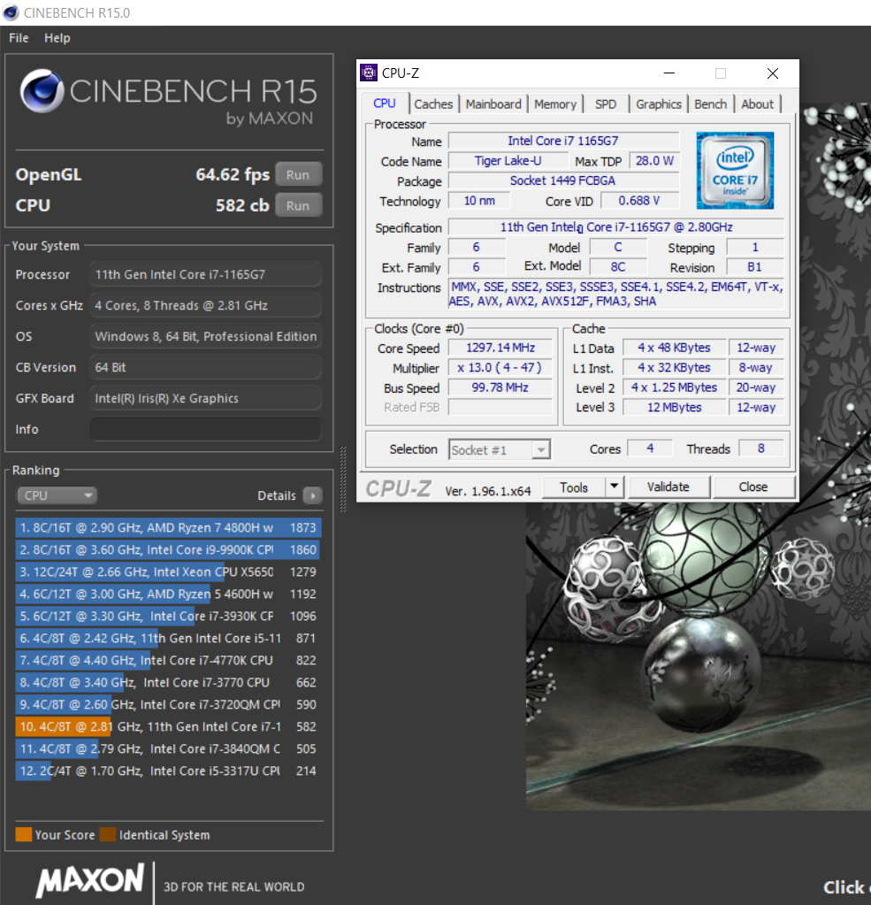Screen dimensions: 871x905
Task: Open the Help menu
Action: [57, 38]
